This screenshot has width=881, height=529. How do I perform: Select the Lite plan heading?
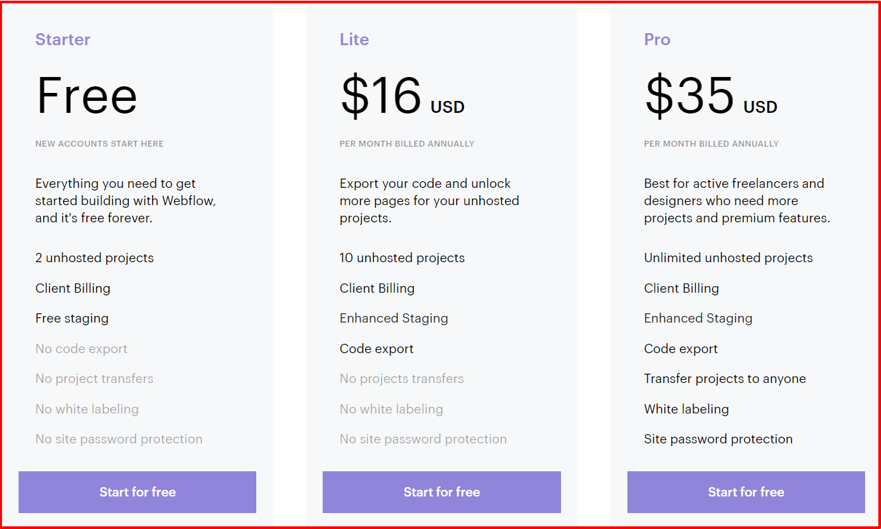(x=354, y=40)
